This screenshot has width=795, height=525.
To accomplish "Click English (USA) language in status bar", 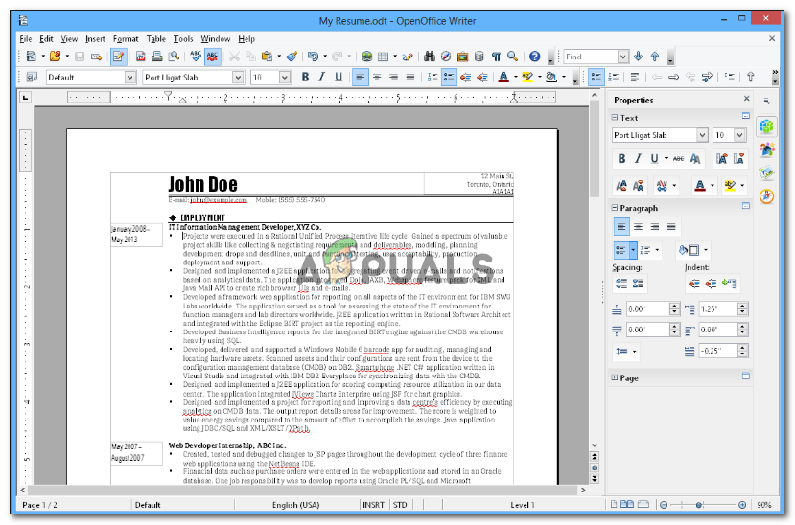I will [x=295, y=505].
